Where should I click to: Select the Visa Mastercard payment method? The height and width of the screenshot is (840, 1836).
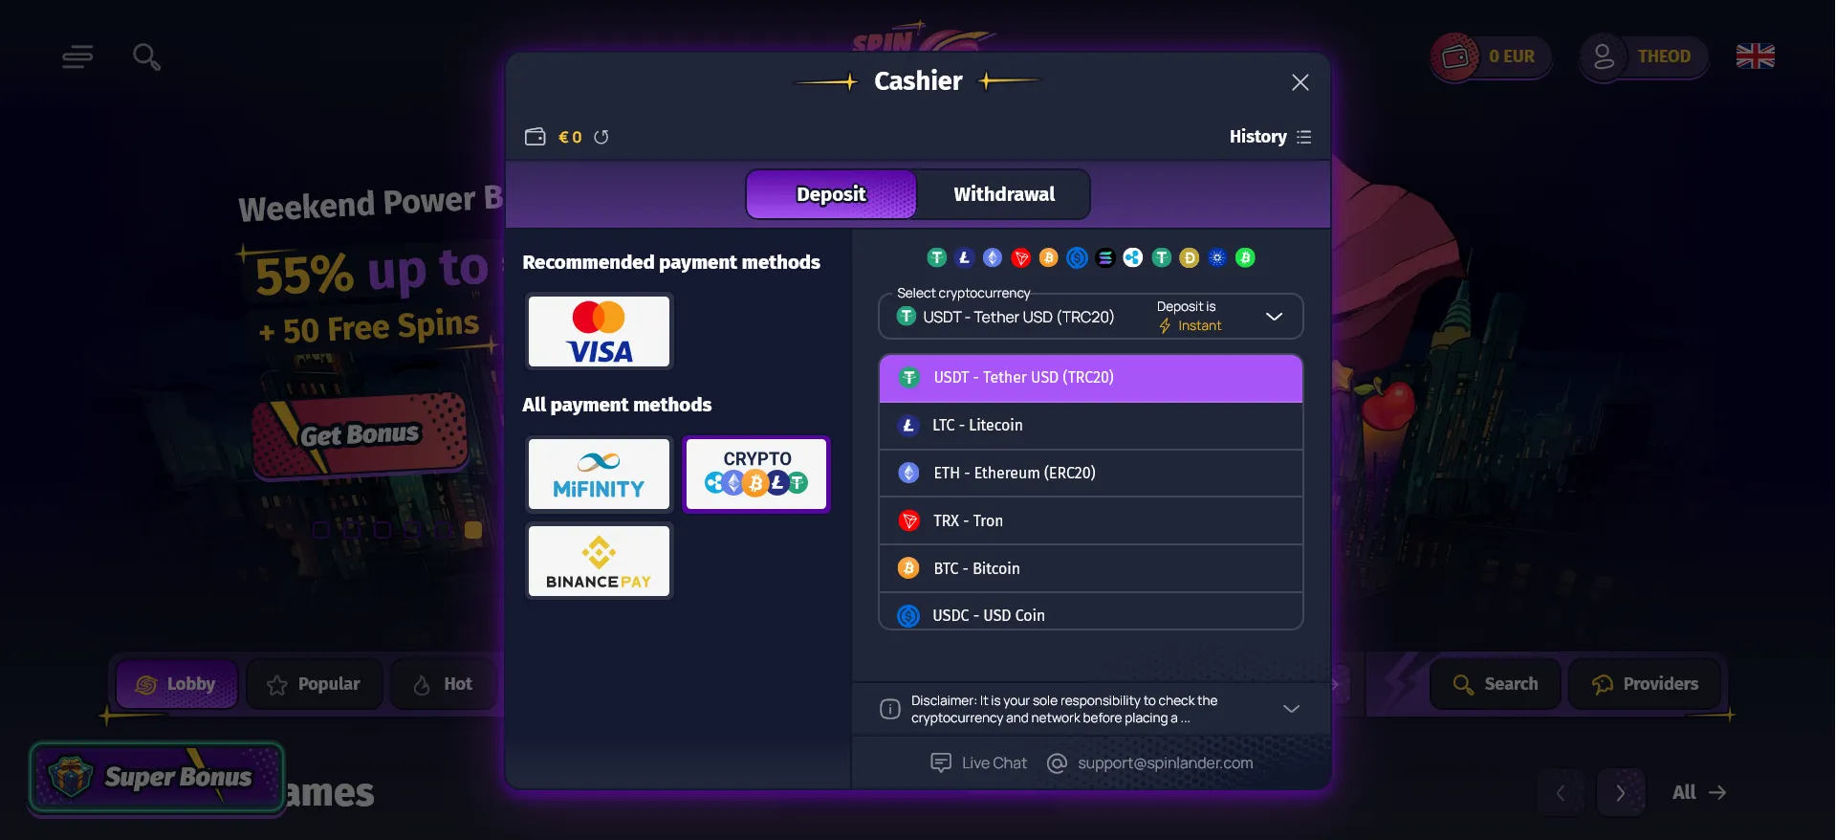(600, 331)
